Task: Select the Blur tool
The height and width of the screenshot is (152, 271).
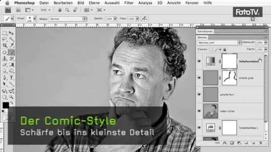Action: point(5,71)
